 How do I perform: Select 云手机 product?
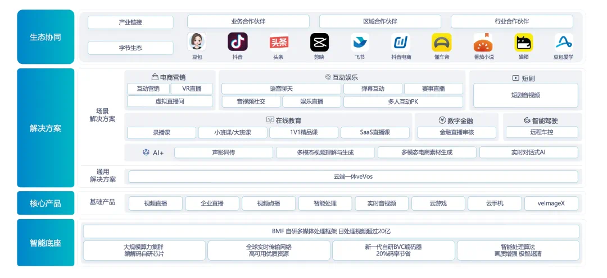[x=495, y=203]
